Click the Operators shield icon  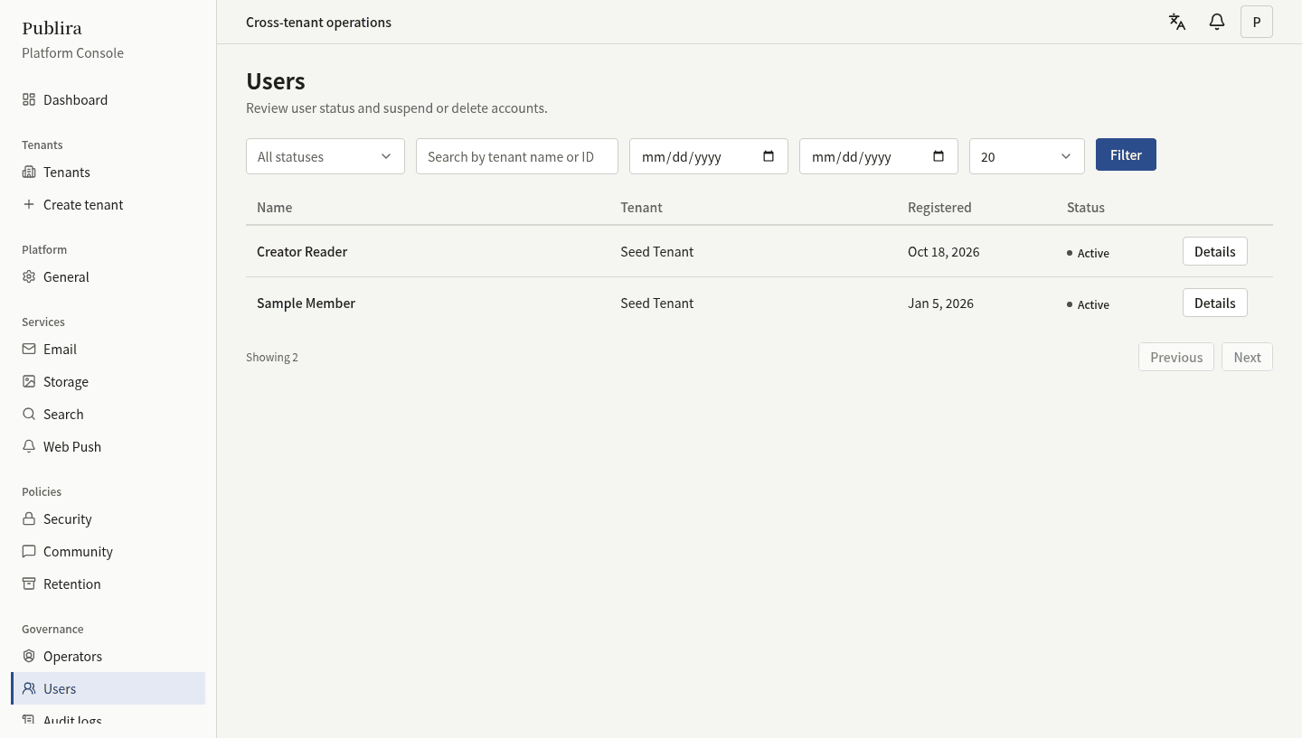[x=29, y=656]
